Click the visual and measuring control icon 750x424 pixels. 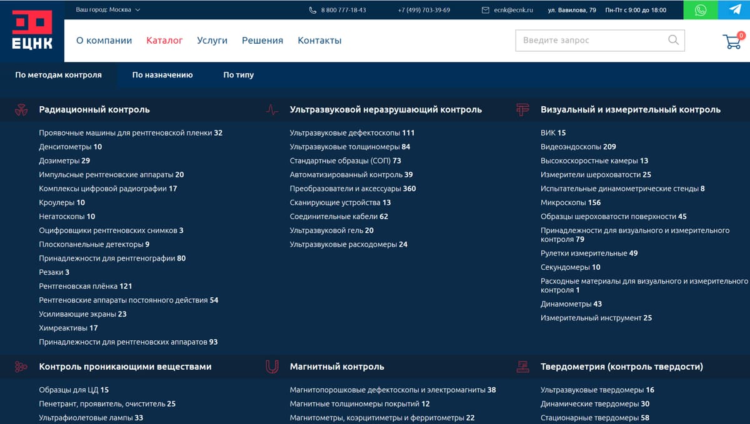[x=522, y=110]
